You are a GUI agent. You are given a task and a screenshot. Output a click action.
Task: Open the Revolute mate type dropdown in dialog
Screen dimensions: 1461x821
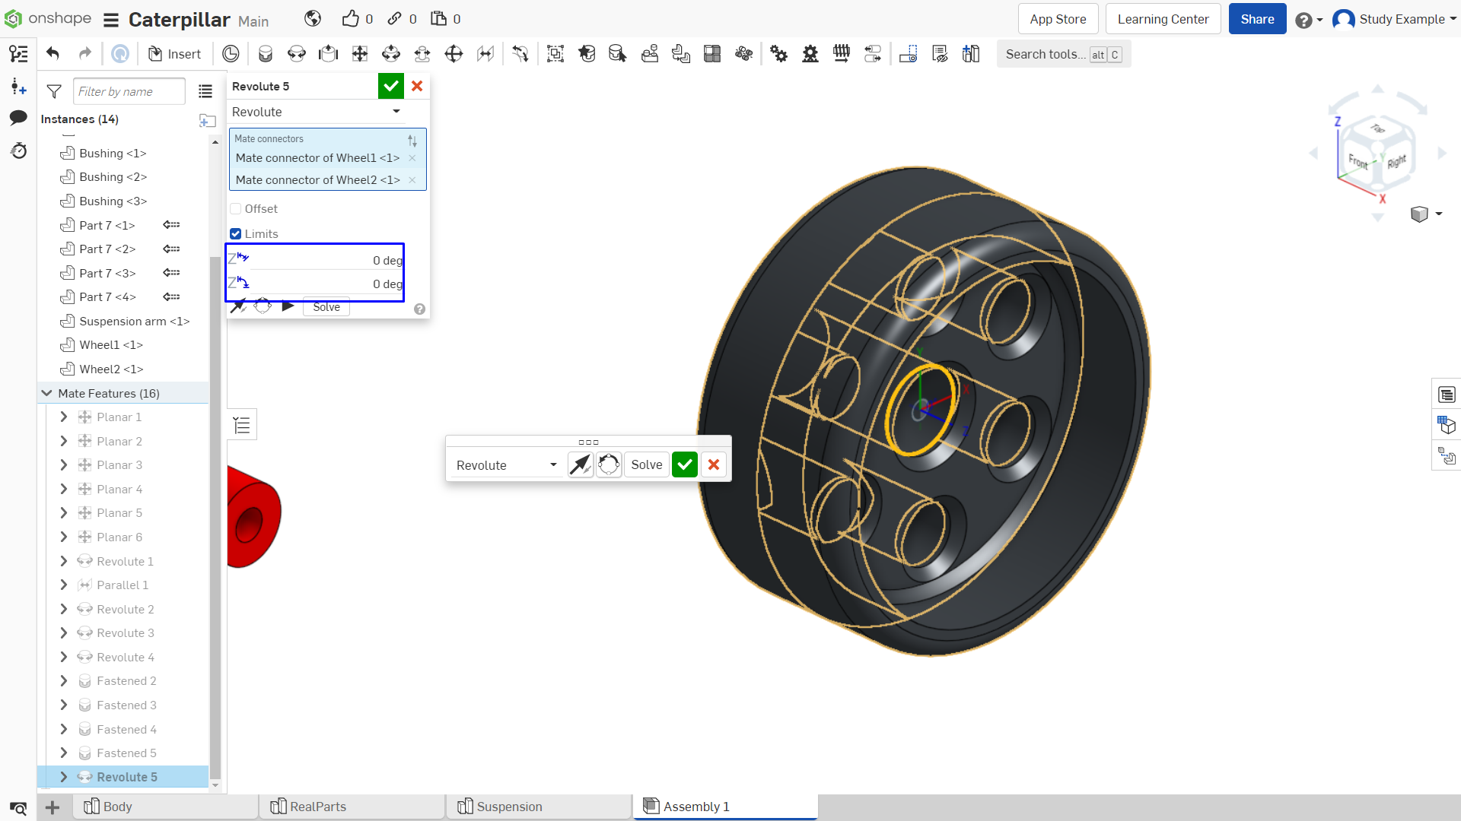(317, 112)
